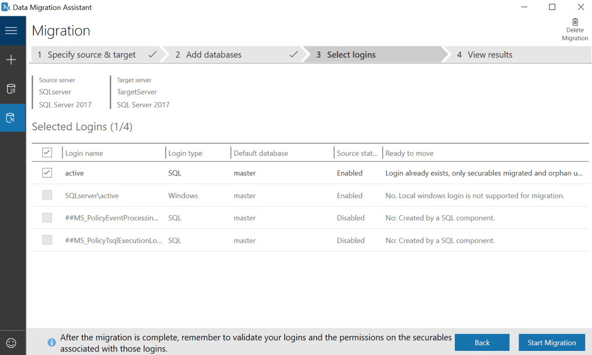This screenshot has width=592, height=355.
Task: Sort by Ready to move column header
Action: point(409,153)
